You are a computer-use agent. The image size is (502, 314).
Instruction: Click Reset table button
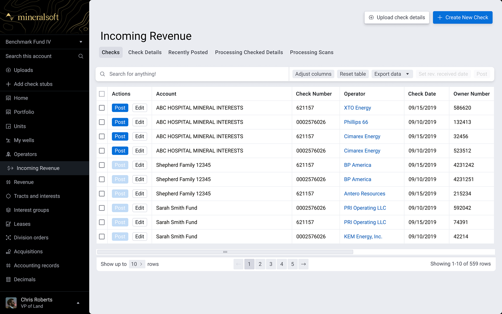tap(353, 74)
